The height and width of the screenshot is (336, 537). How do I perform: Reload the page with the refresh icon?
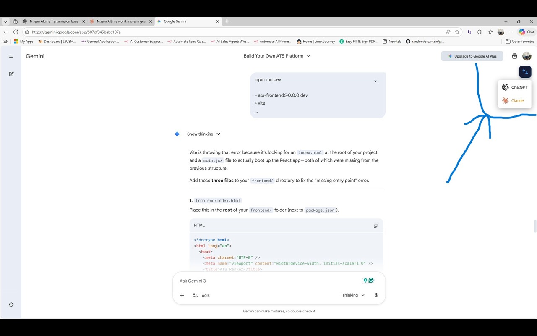[x=16, y=32]
